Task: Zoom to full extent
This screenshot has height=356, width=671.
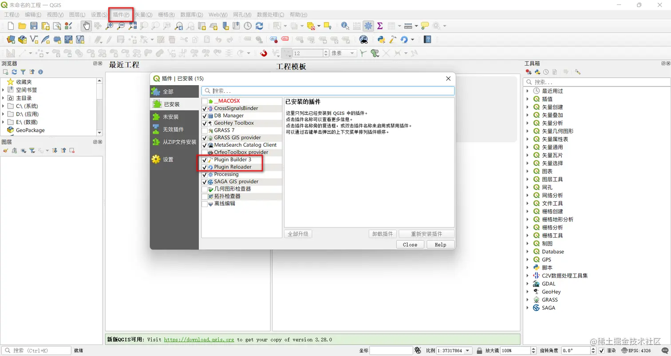Action: [x=132, y=26]
